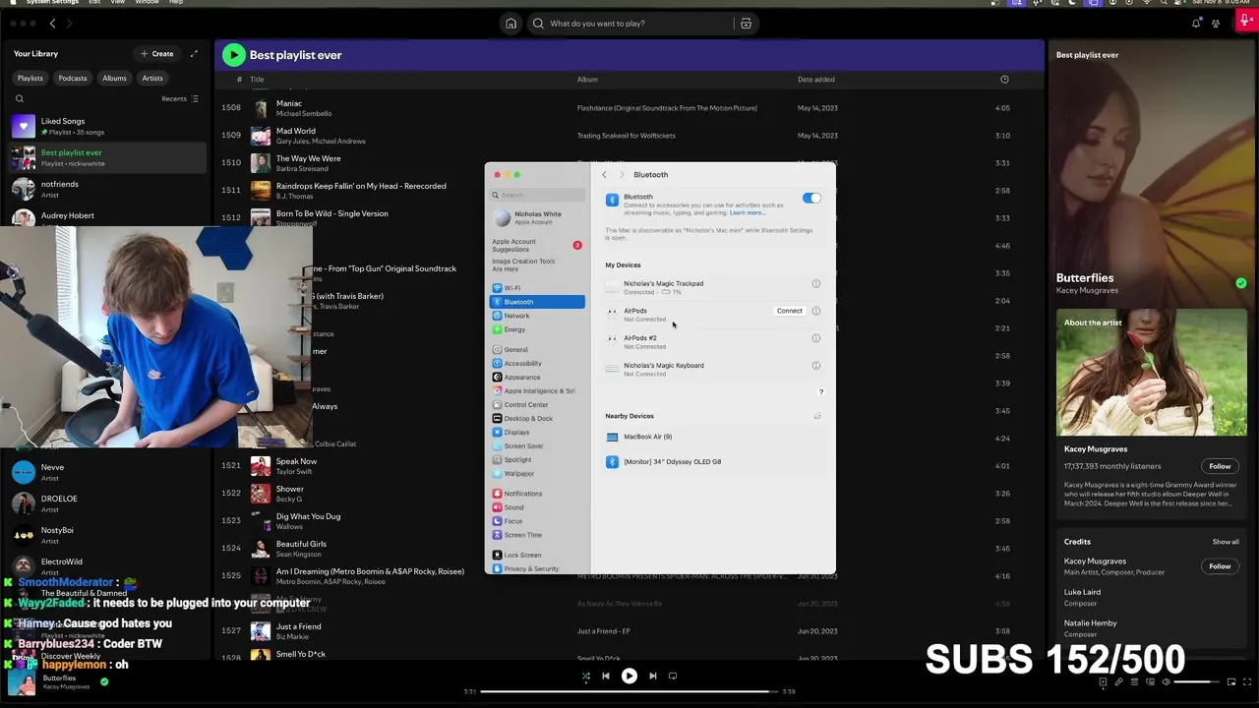Click Bluetooth help question mark button
Image resolution: width=1259 pixels, height=708 pixels.
pos(820,392)
